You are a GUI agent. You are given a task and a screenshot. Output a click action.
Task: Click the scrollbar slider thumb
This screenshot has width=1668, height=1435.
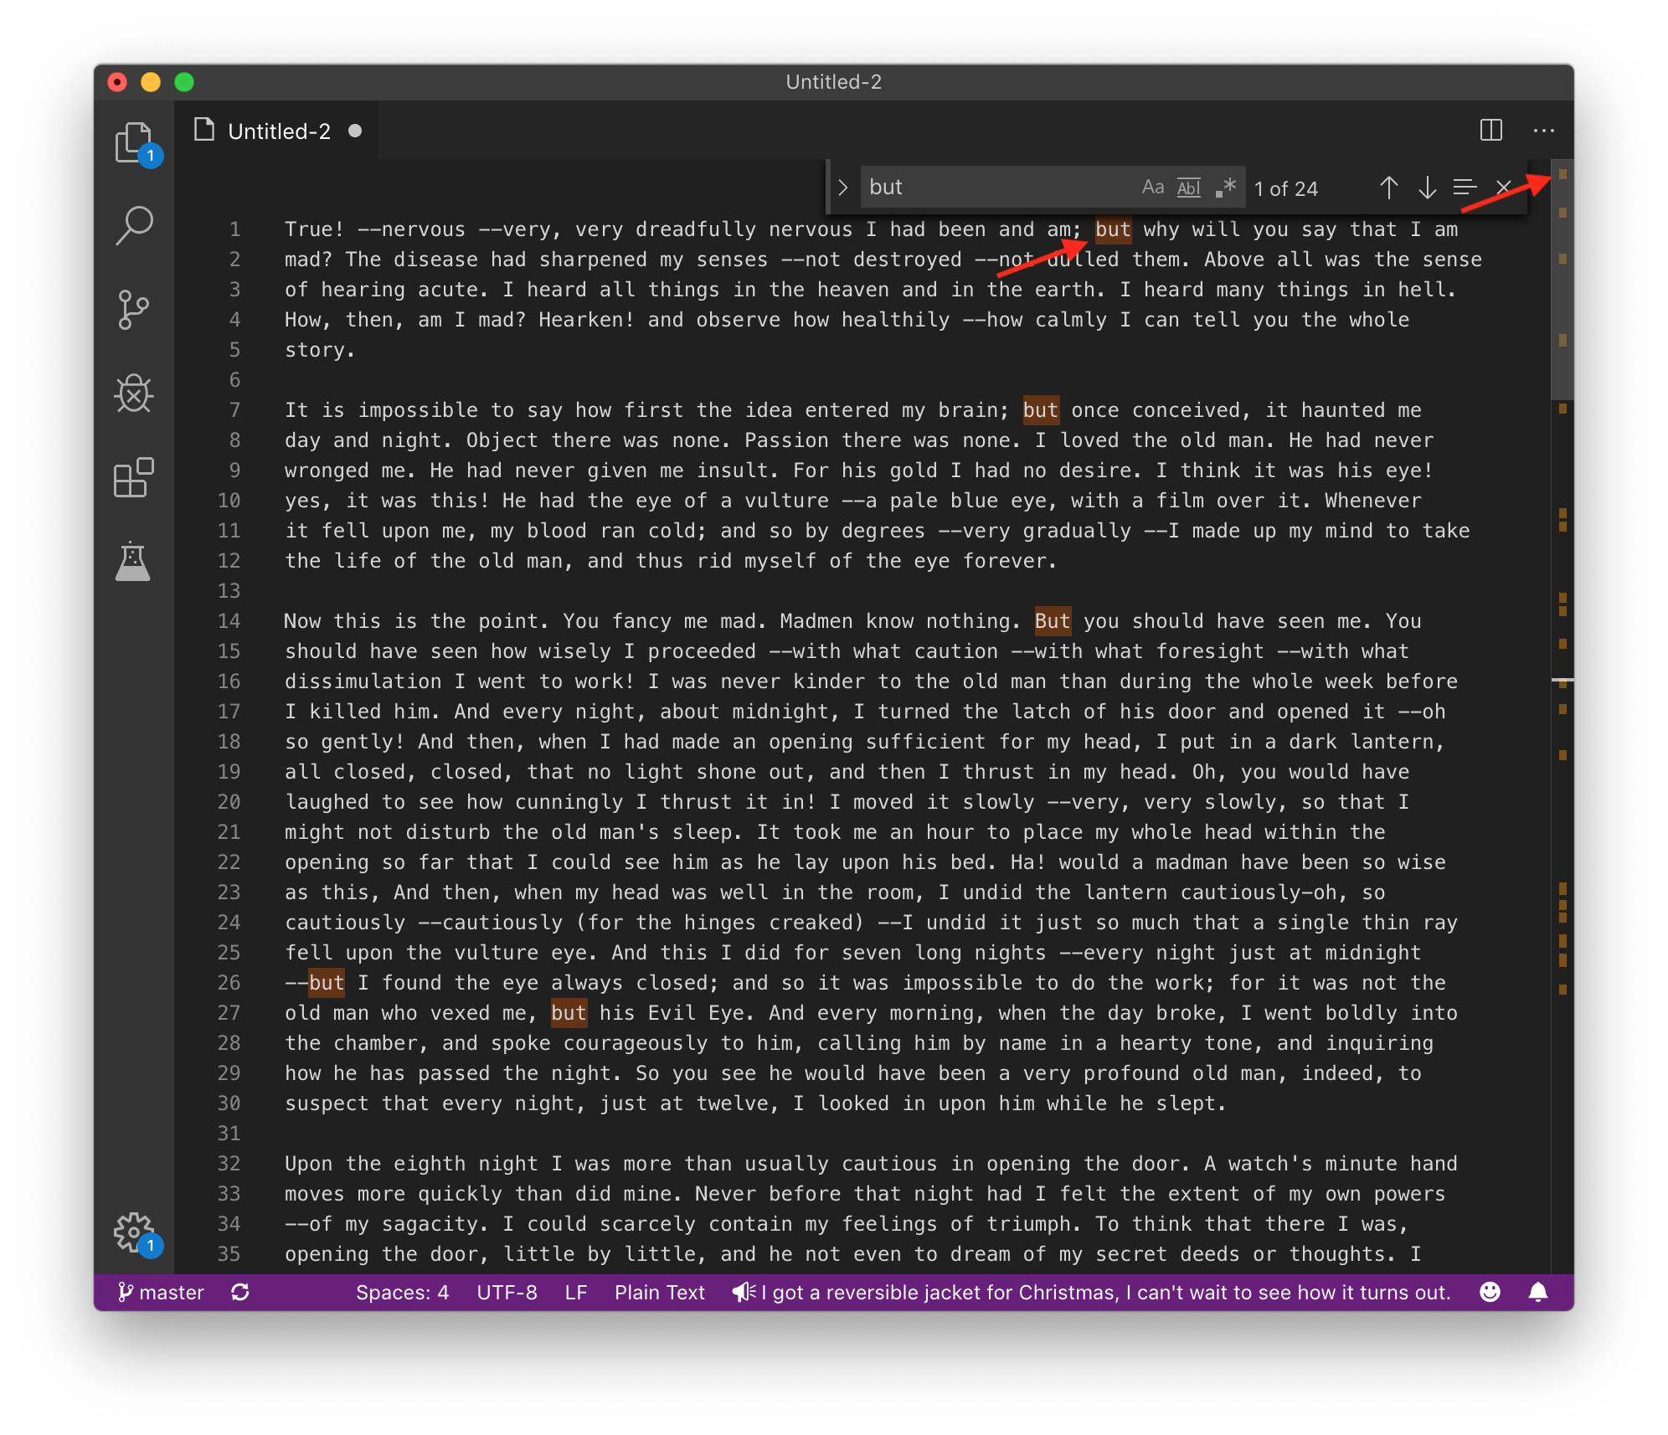coord(1562,279)
